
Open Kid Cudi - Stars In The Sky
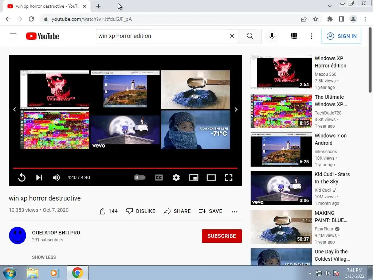point(332,178)
